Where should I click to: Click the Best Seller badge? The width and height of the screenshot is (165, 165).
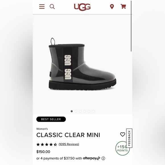(x=51, y=119)
